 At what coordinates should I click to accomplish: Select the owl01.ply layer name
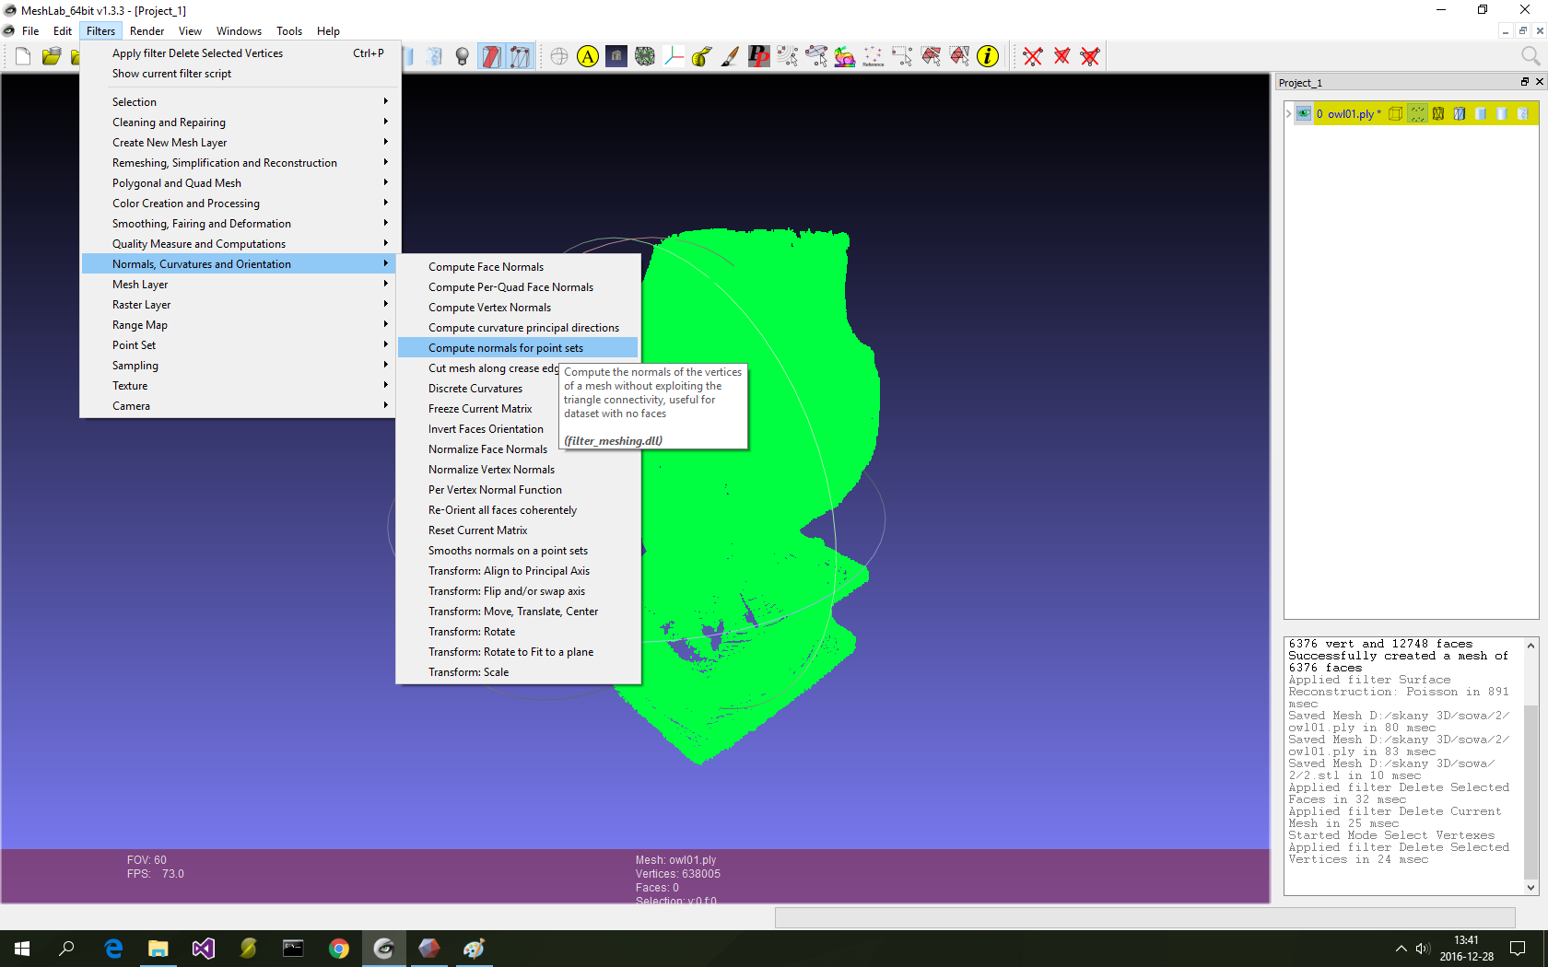point(1350,114)
